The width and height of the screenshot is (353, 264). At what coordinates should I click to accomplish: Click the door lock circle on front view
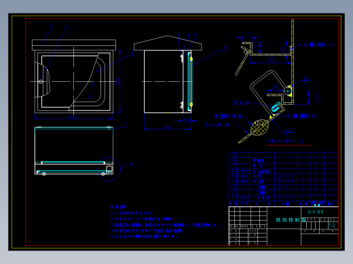(x=41, y=81)
